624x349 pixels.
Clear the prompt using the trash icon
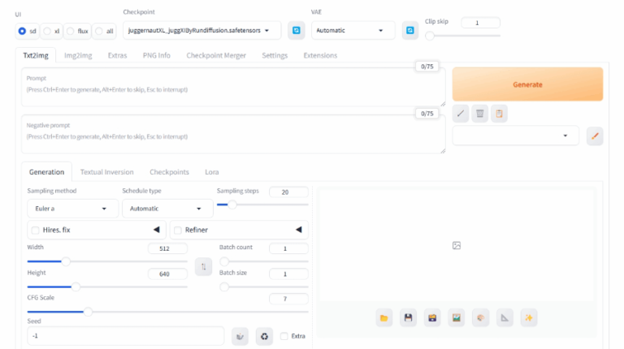coord(480,114)
